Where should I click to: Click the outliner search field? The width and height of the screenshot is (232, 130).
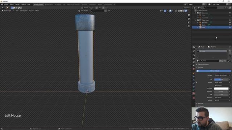pyautogui.click(x=211, y=8)
